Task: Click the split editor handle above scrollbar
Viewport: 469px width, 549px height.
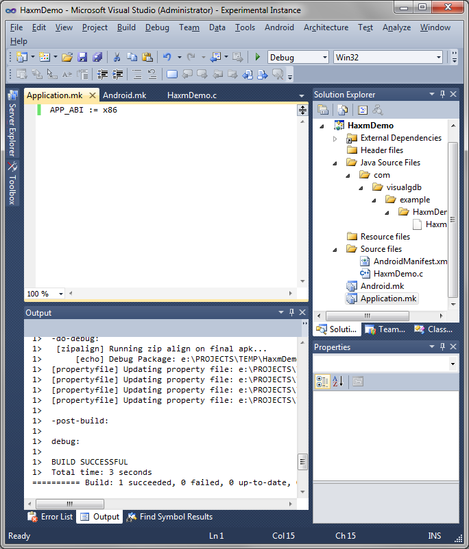Action: [x=302, y=110]
